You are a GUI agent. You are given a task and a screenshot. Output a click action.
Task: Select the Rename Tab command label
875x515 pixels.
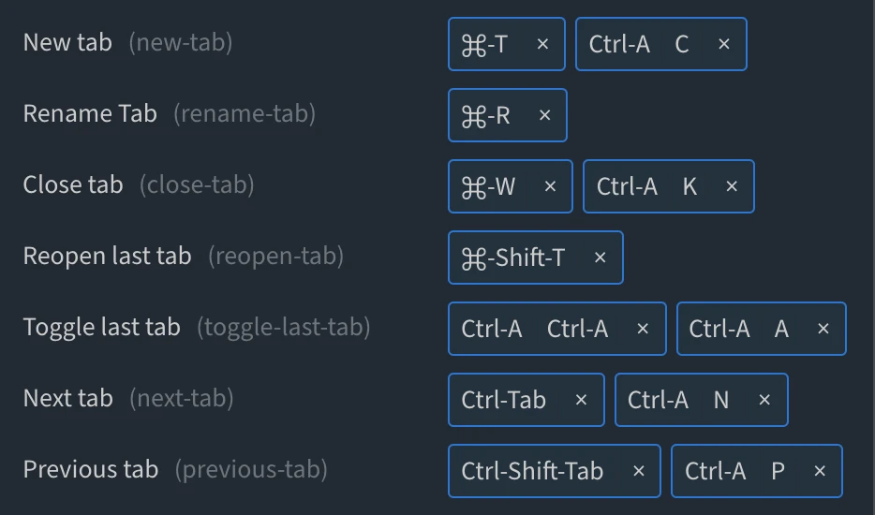pyautogui.click(x=90, y=113)
